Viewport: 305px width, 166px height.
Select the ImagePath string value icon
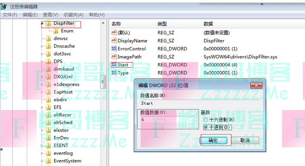pyautogui.click(x=114, y=56)
